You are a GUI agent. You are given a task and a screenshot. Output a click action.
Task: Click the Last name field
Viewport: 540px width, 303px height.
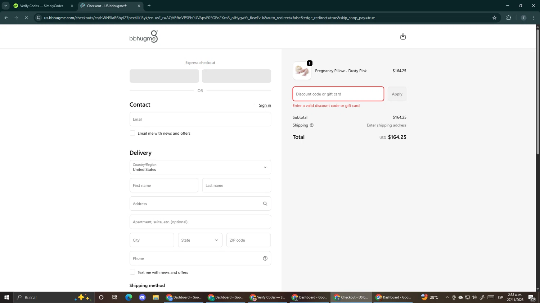click(x=237, y=186)
